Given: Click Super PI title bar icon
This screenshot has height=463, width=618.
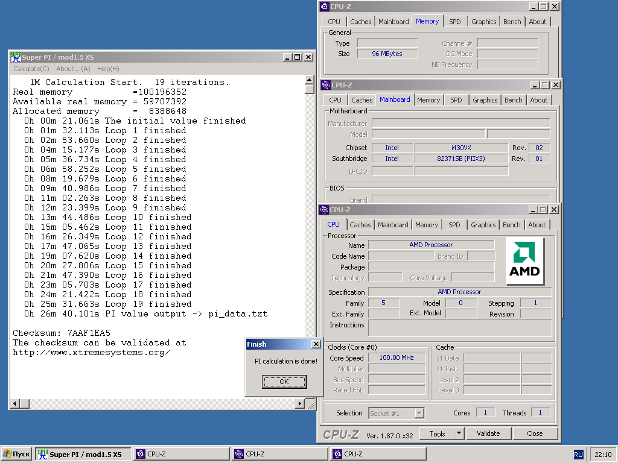Looking at the screenshot, I should (x=16, y=57).
